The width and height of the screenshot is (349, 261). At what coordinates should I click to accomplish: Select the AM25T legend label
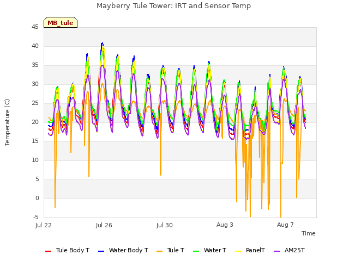tap(294, 250)
